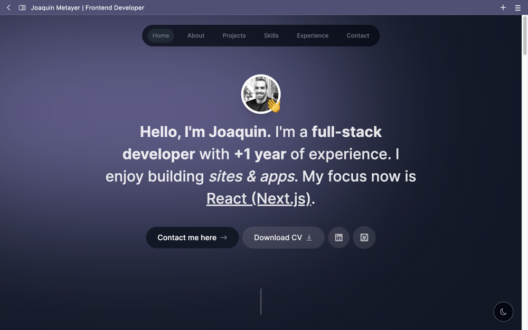
Task: Jump to the Projects section
Action: pos(234,36)
